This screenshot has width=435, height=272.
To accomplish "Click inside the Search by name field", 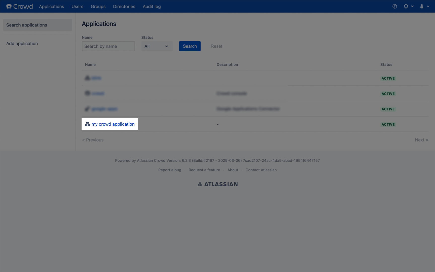I will (x=108, y=46).
